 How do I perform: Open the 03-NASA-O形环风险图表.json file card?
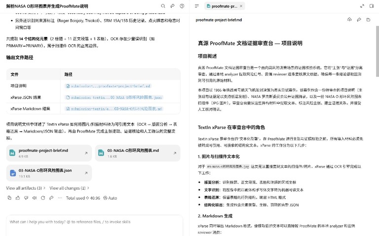(49, 173)
